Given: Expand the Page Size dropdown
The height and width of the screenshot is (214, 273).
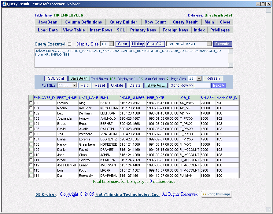Looking at the screenshot, I should click(x=194, y=78).
